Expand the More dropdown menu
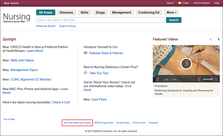Image resolution: width=223 pixels, height=136 pixels. (x=171, y=13)
